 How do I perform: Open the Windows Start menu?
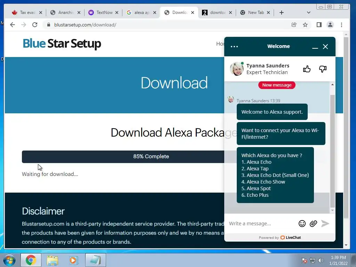(x=9, y=260)
